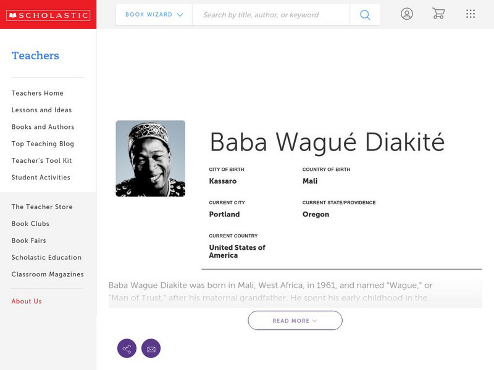The height and width of the screenshot is (370, 494).
Task: Expand the Book Wizard dropdown
Action: tap(154, 15)
